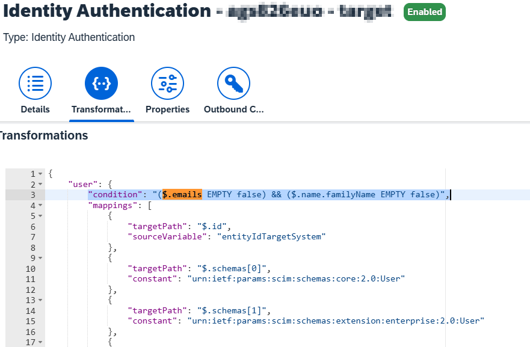The image size is (530, 347).
Task: Click line number 3 in the gutter
Action: pos(33,195)
